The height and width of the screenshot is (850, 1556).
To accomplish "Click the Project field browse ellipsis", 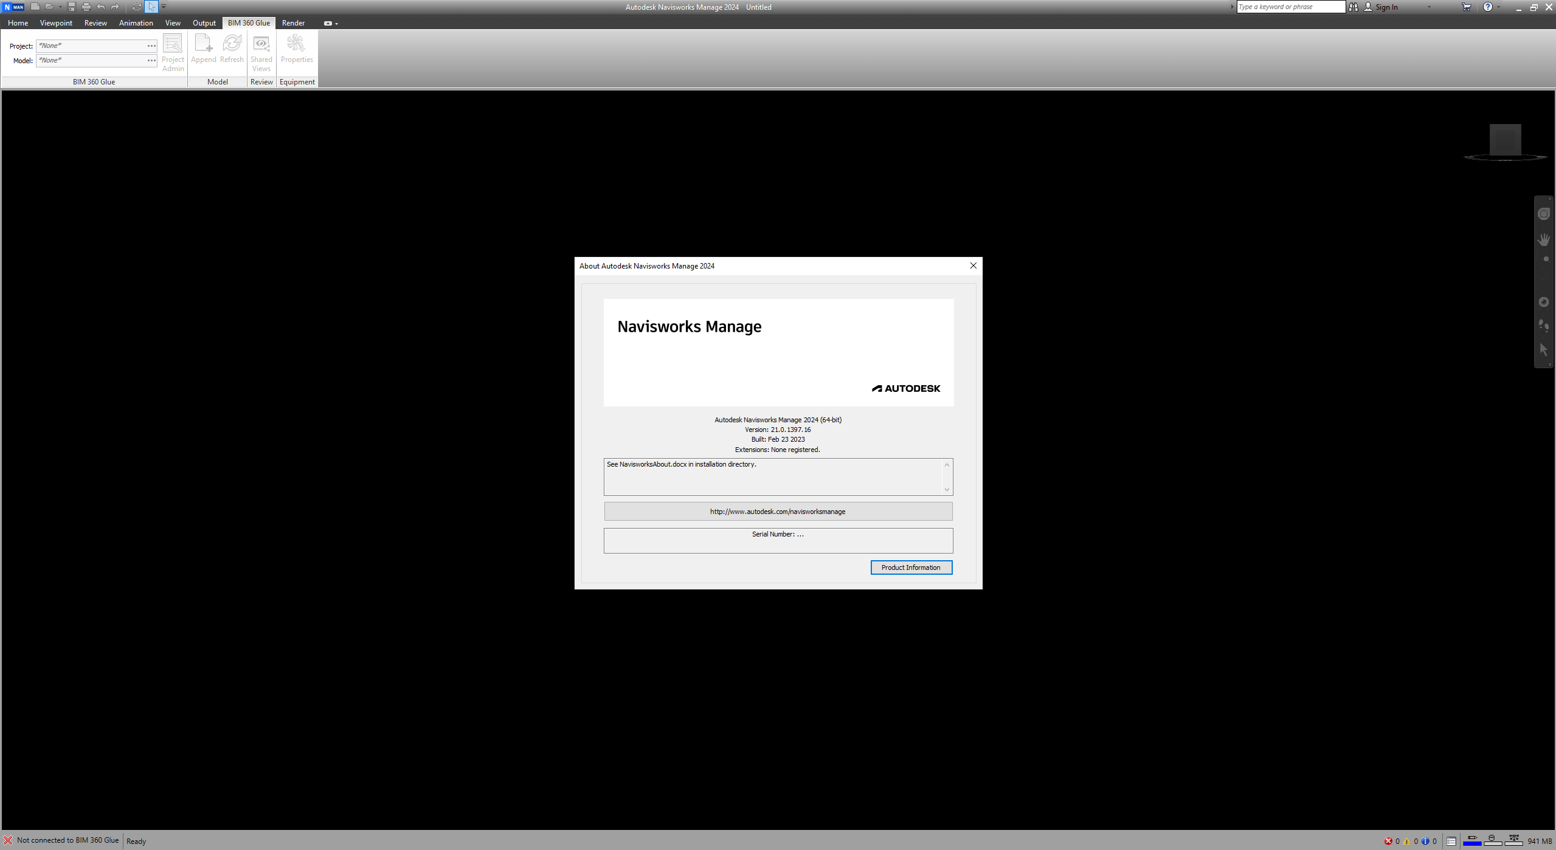I will 151,46.
